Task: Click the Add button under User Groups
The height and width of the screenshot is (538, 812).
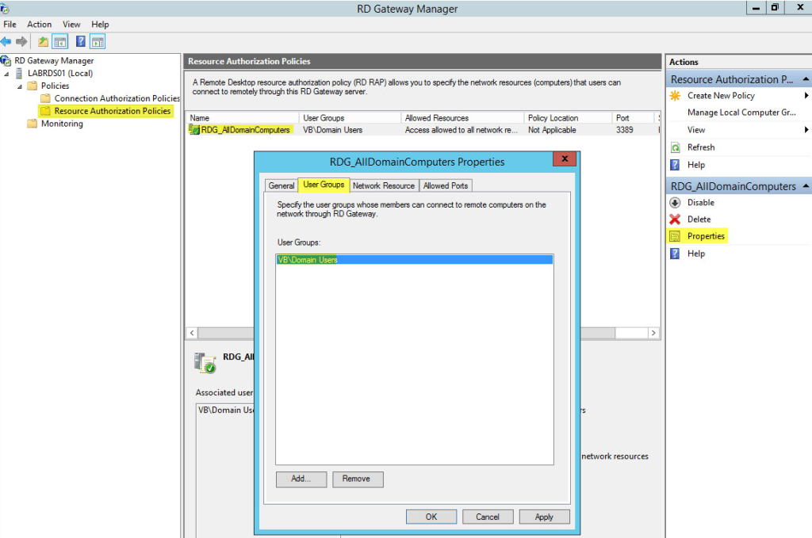Action: [x=301, y=479]
